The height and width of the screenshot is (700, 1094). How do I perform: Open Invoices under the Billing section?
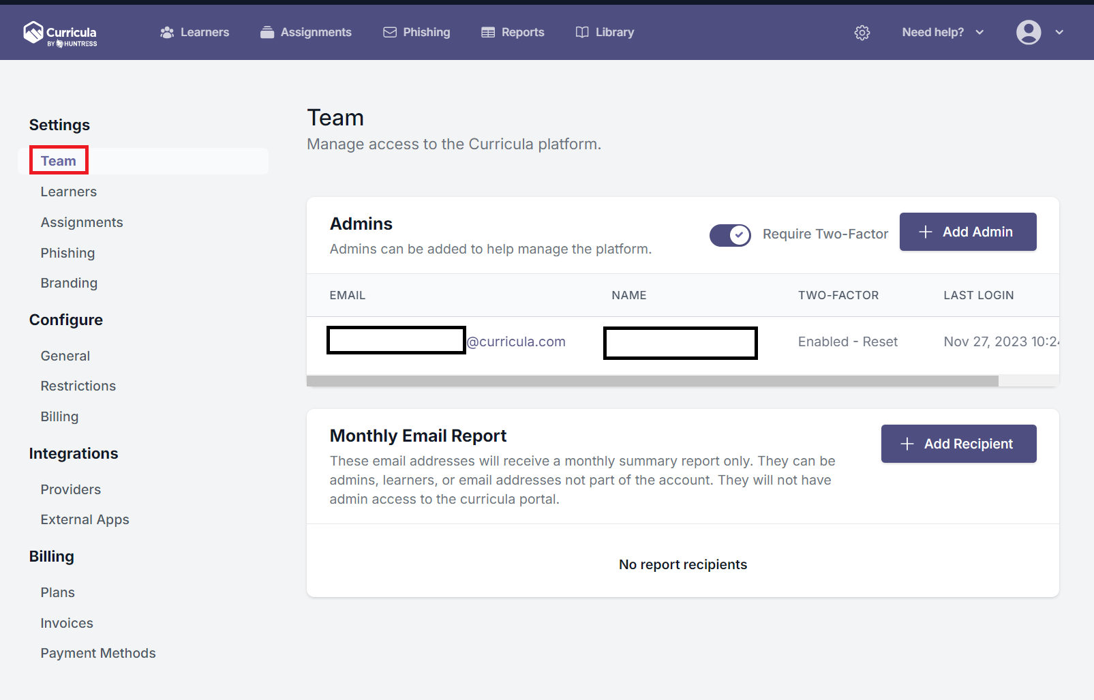pos(67,623)
